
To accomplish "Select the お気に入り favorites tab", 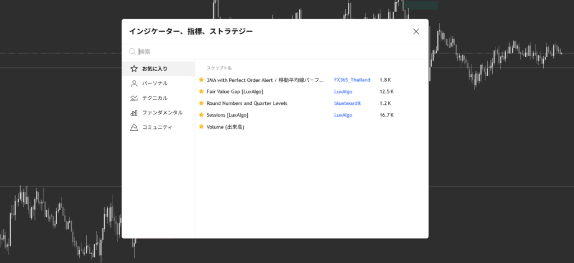I will tap(154, 68).
